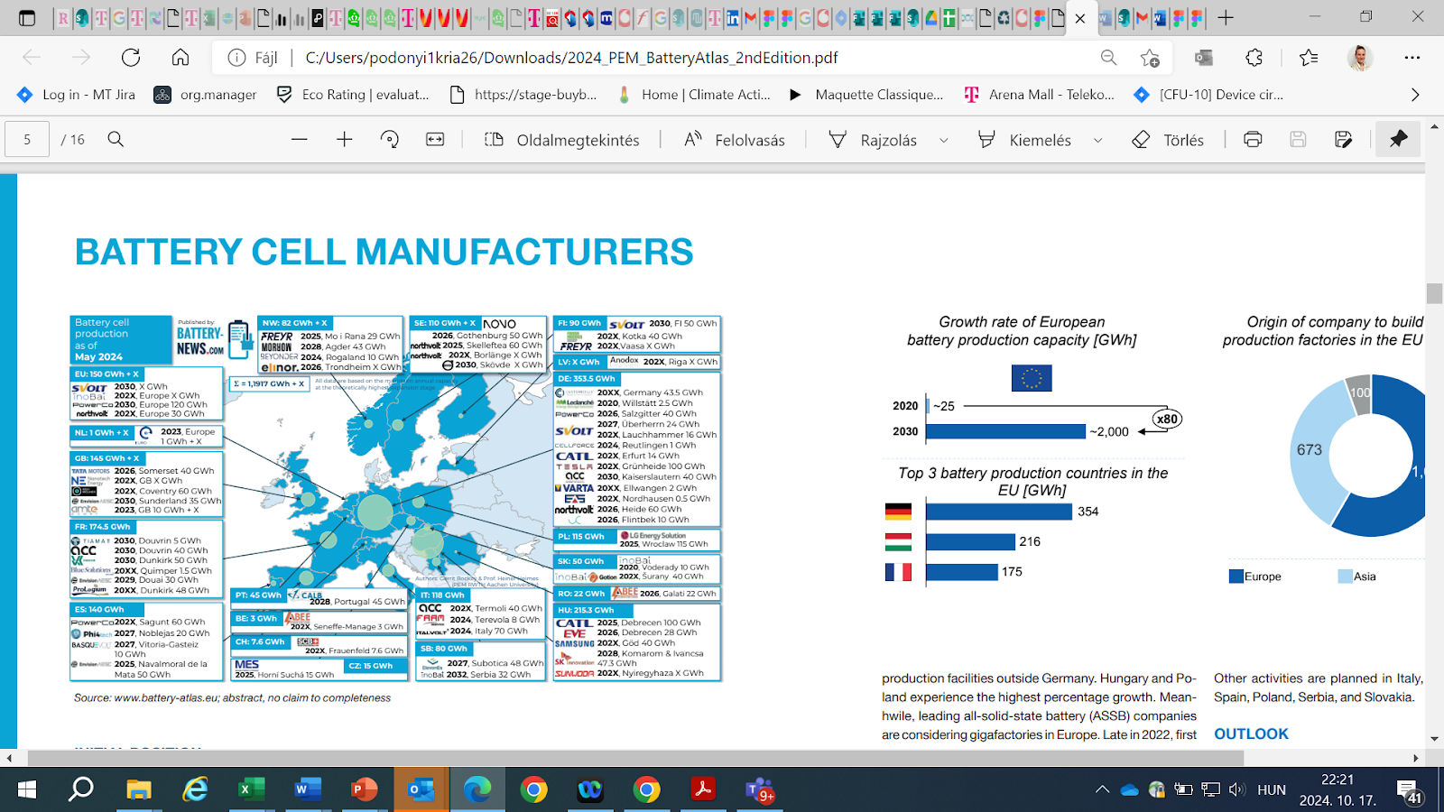Print the PDF document
This screenshot has height=812, width=1444.
tap(1253, 139)
